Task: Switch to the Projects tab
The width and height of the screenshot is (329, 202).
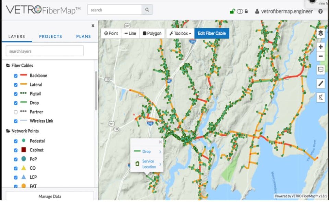Action: point(50,36)
